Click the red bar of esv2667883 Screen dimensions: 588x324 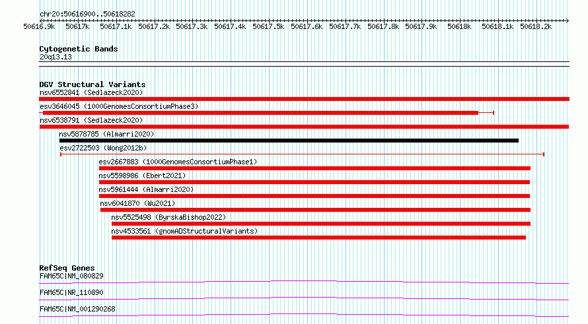point(314,168)
